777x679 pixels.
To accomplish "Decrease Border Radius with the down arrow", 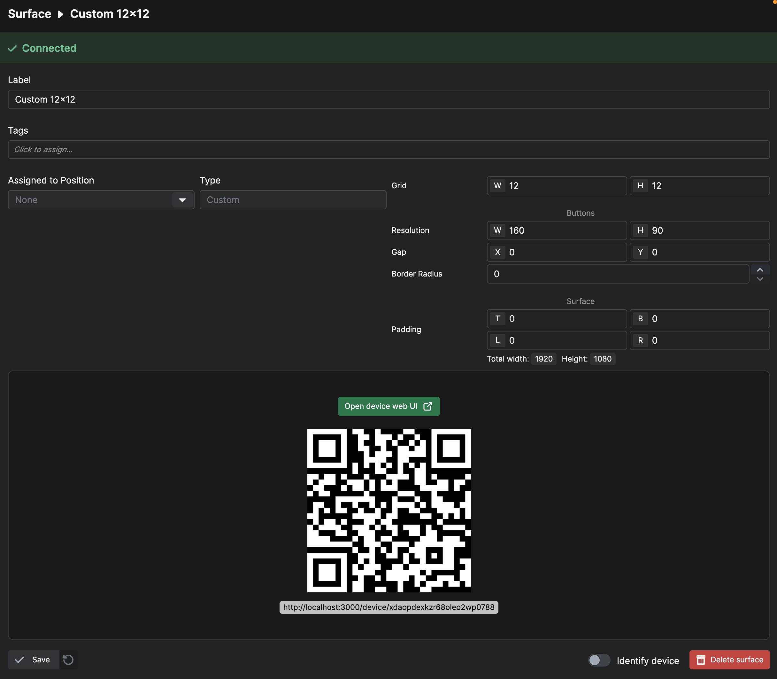I will (x=760, y=279).
